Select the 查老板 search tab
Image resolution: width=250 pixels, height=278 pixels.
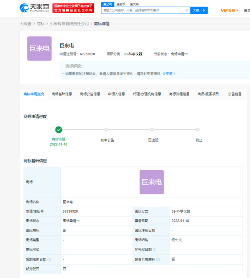click(x=121, y=4)
